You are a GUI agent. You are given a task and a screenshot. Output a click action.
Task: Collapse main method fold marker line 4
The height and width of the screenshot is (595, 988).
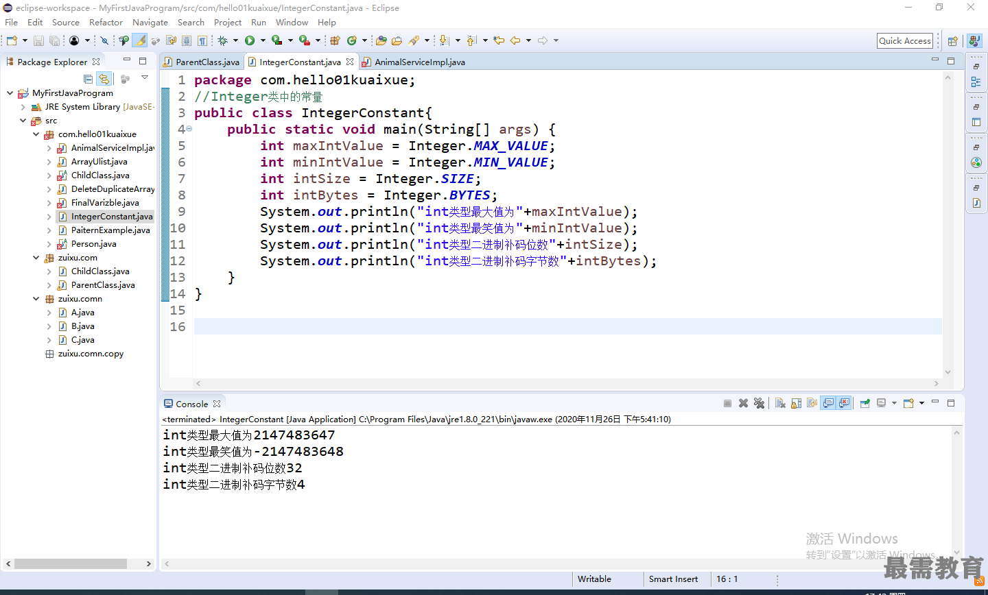(x=189, y=129)
